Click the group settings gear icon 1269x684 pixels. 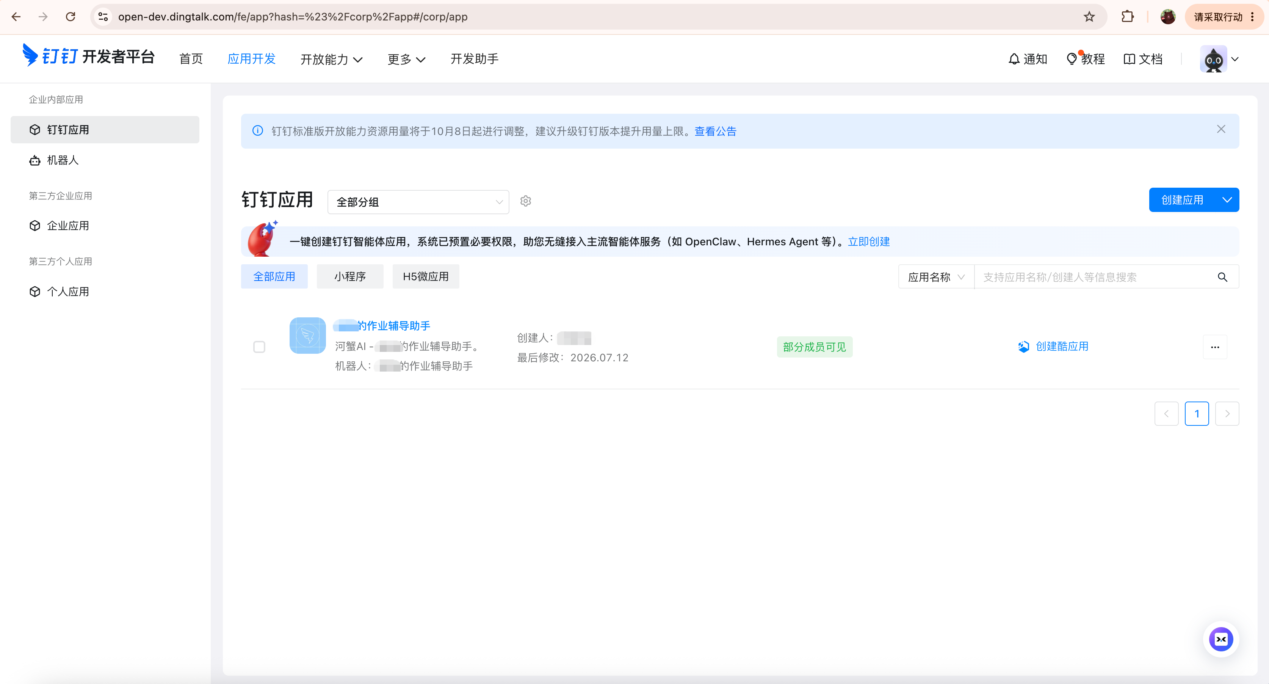pos(526,201)
